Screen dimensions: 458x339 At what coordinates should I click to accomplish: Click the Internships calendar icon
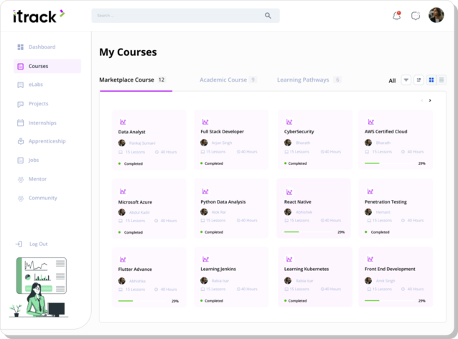tap(20, 123)
